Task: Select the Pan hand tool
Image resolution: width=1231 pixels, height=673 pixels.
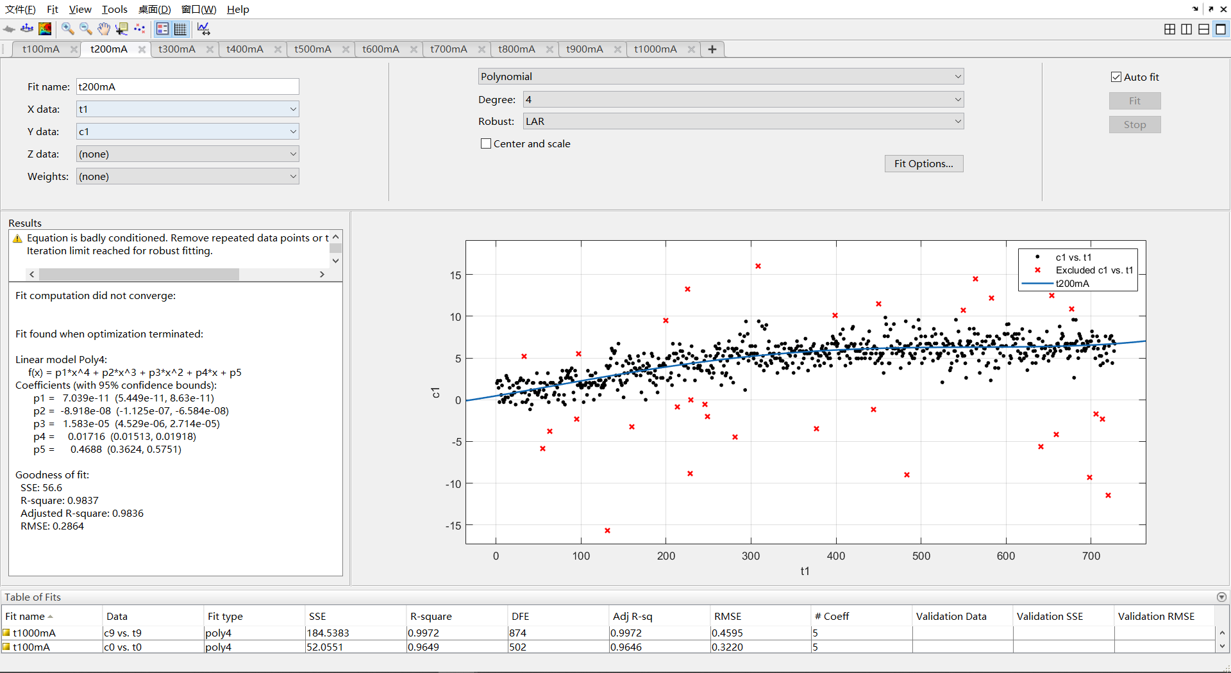Action: click(x=103, y=29)
